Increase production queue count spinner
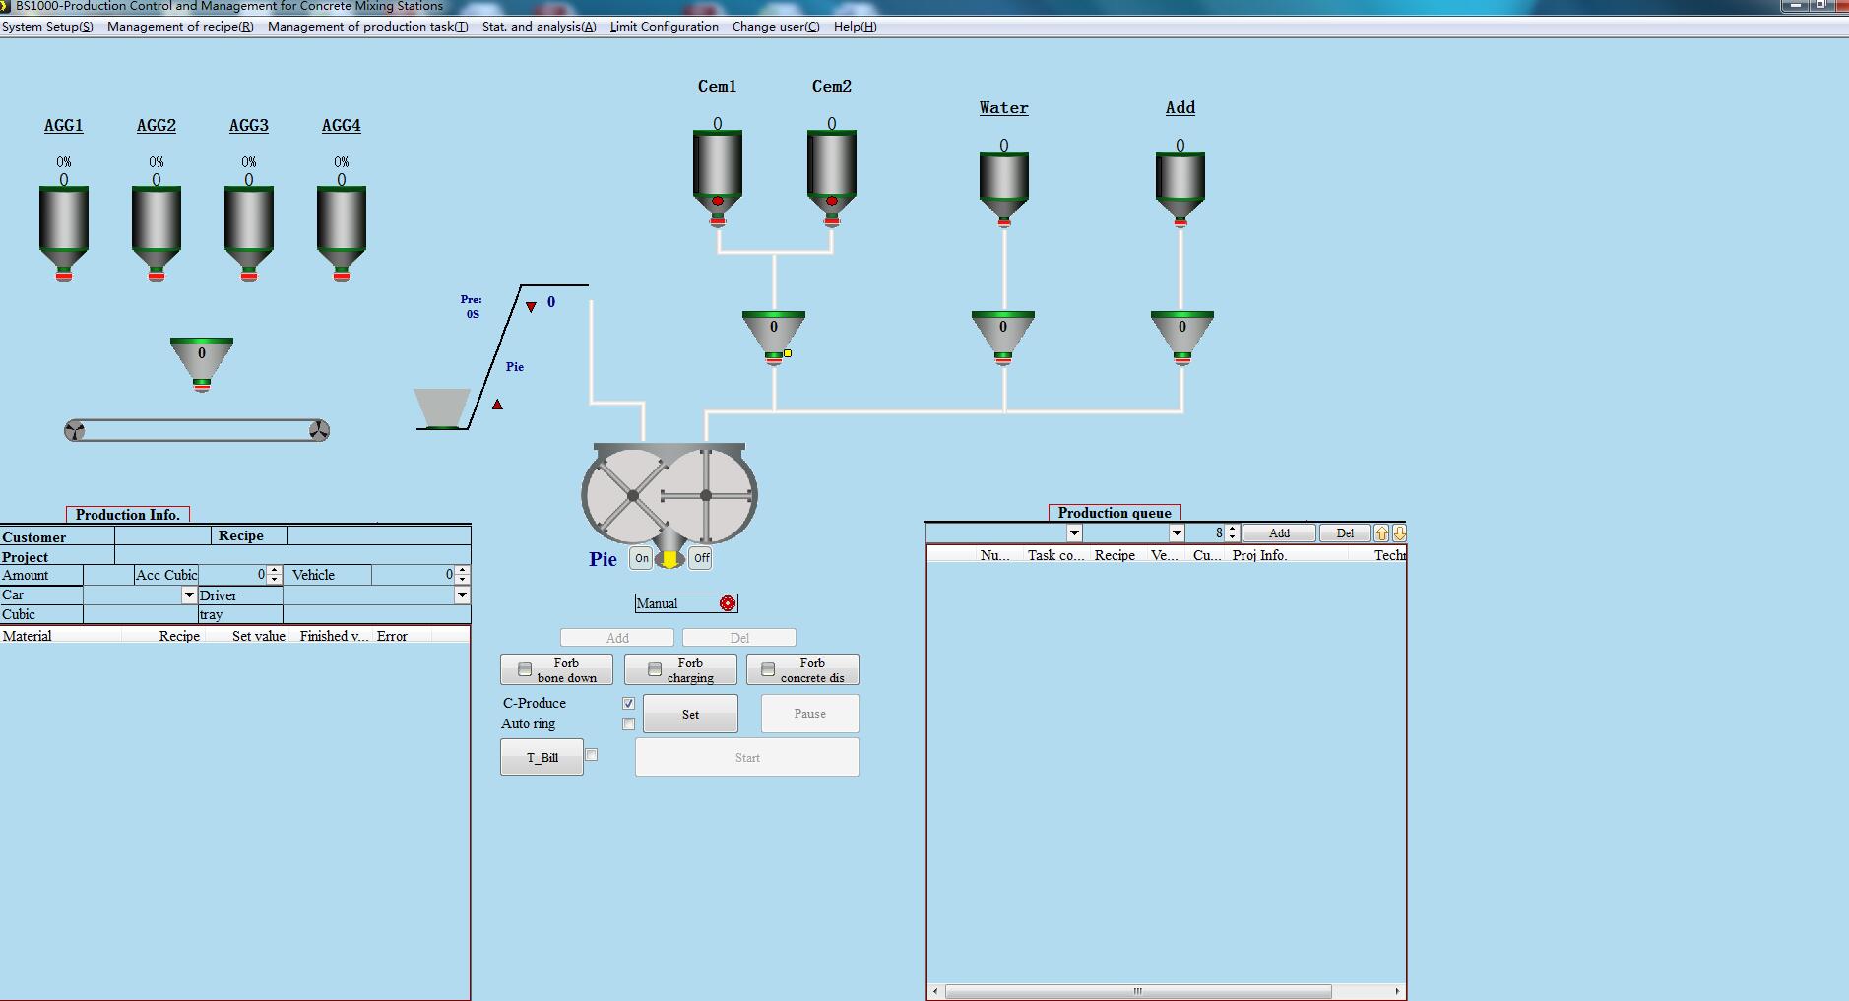The image size is (1849, 1001). point(1232,529)
